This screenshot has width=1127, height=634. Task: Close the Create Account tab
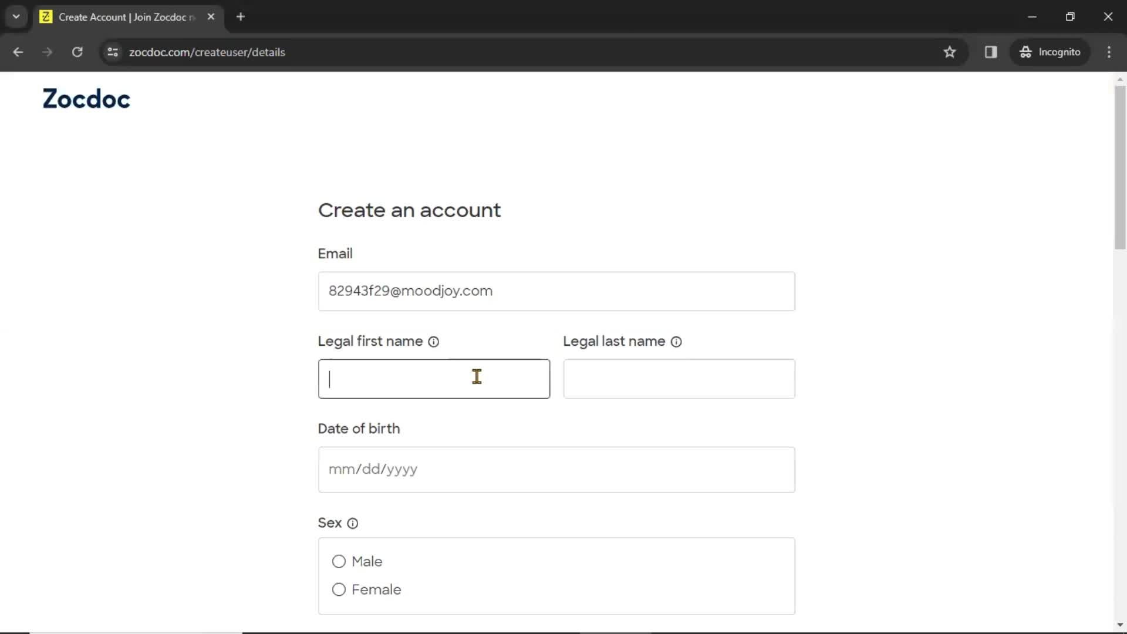(211, 16)
